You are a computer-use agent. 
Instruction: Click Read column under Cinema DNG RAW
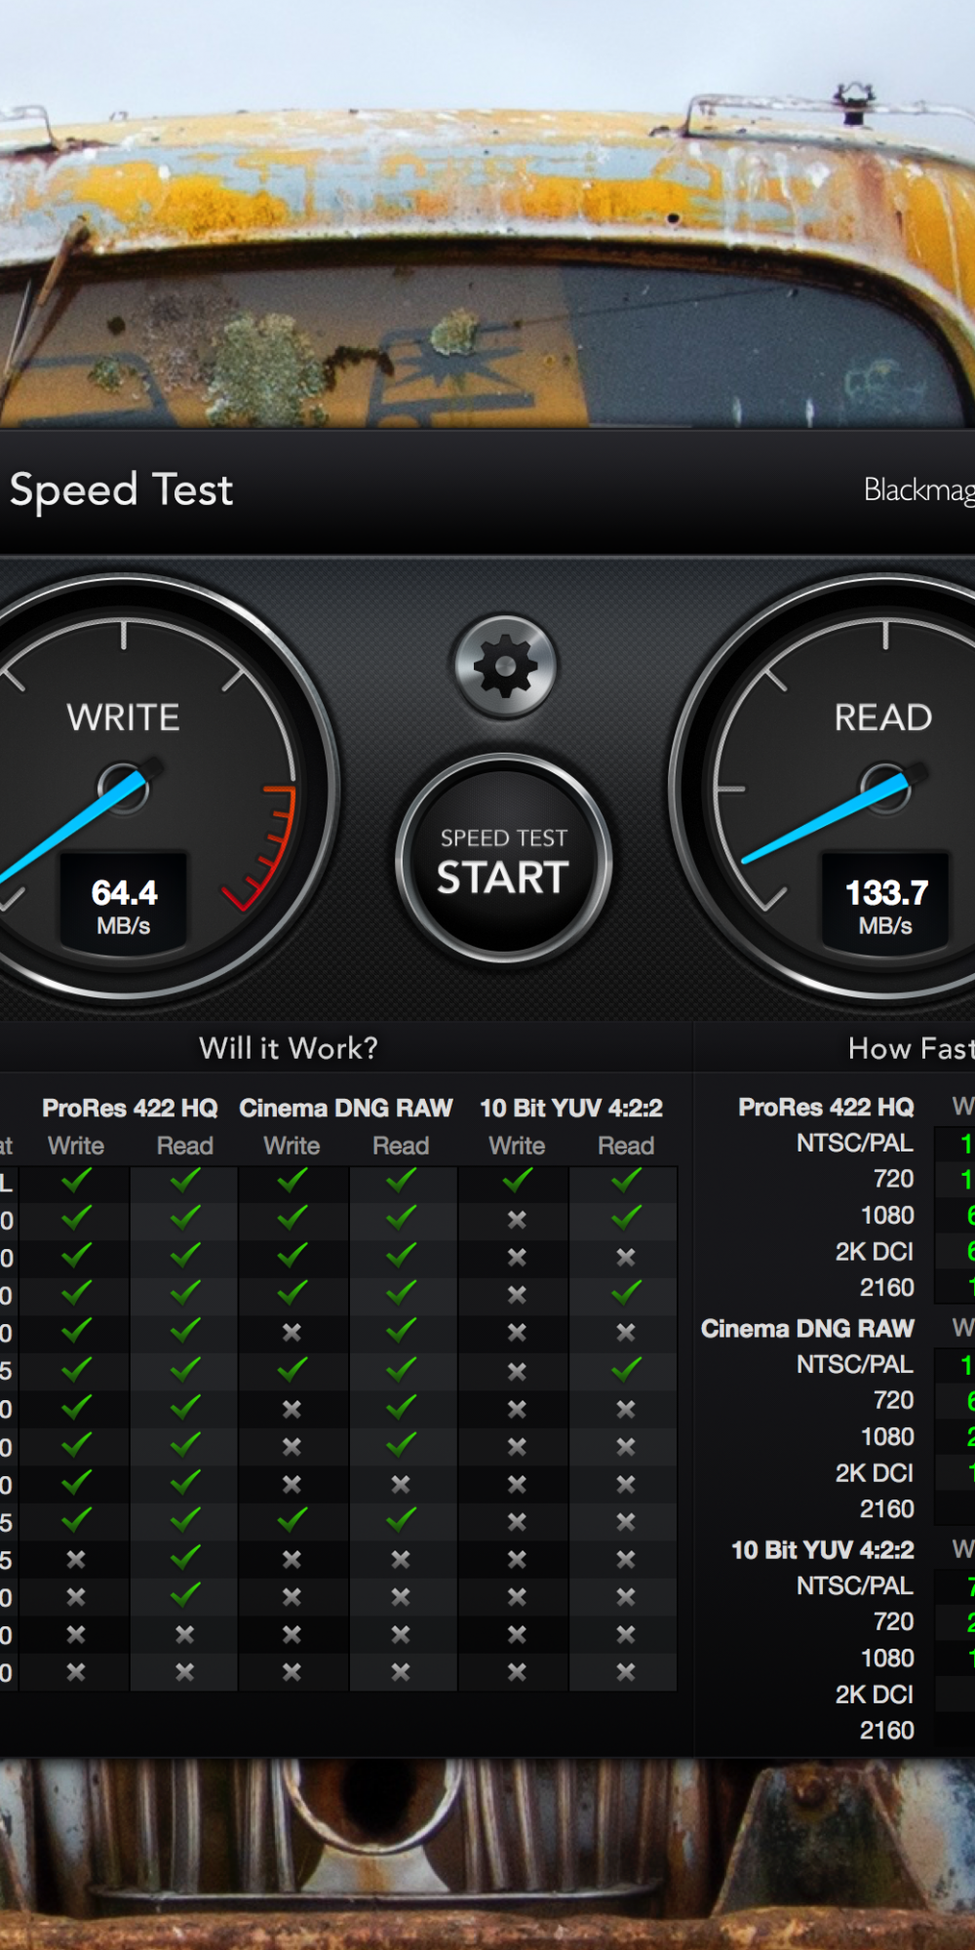coord(401,1146)
